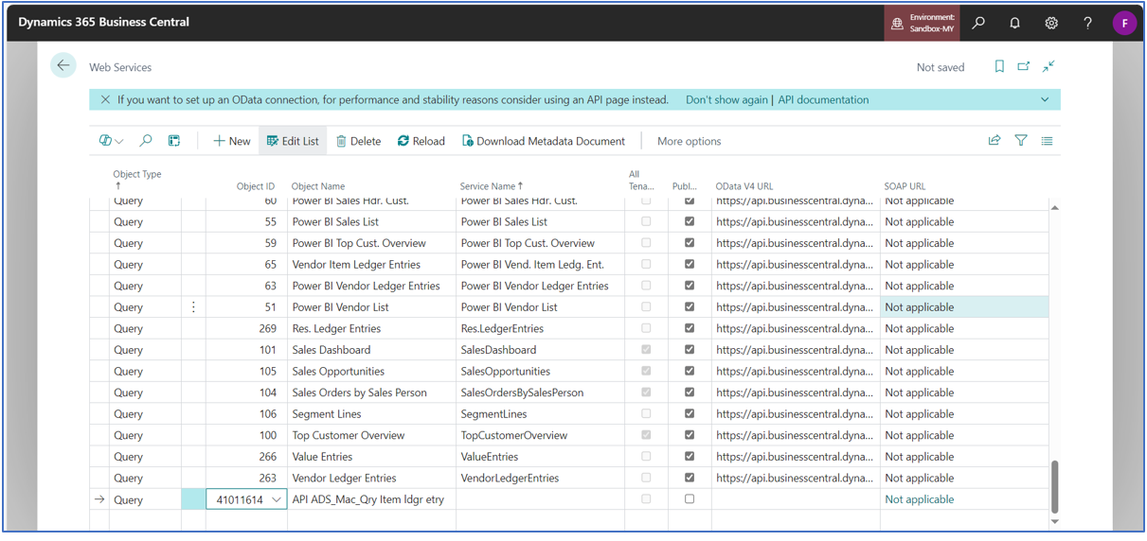Open the view selector dropdown in the toolbar
Screen dimensions: 1147x541
coord(111,141)
